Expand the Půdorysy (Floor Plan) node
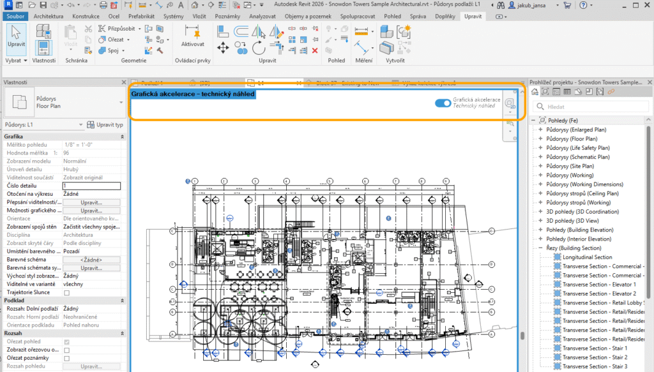The width and height of the screenshot is (654, 372). [542, 138]
